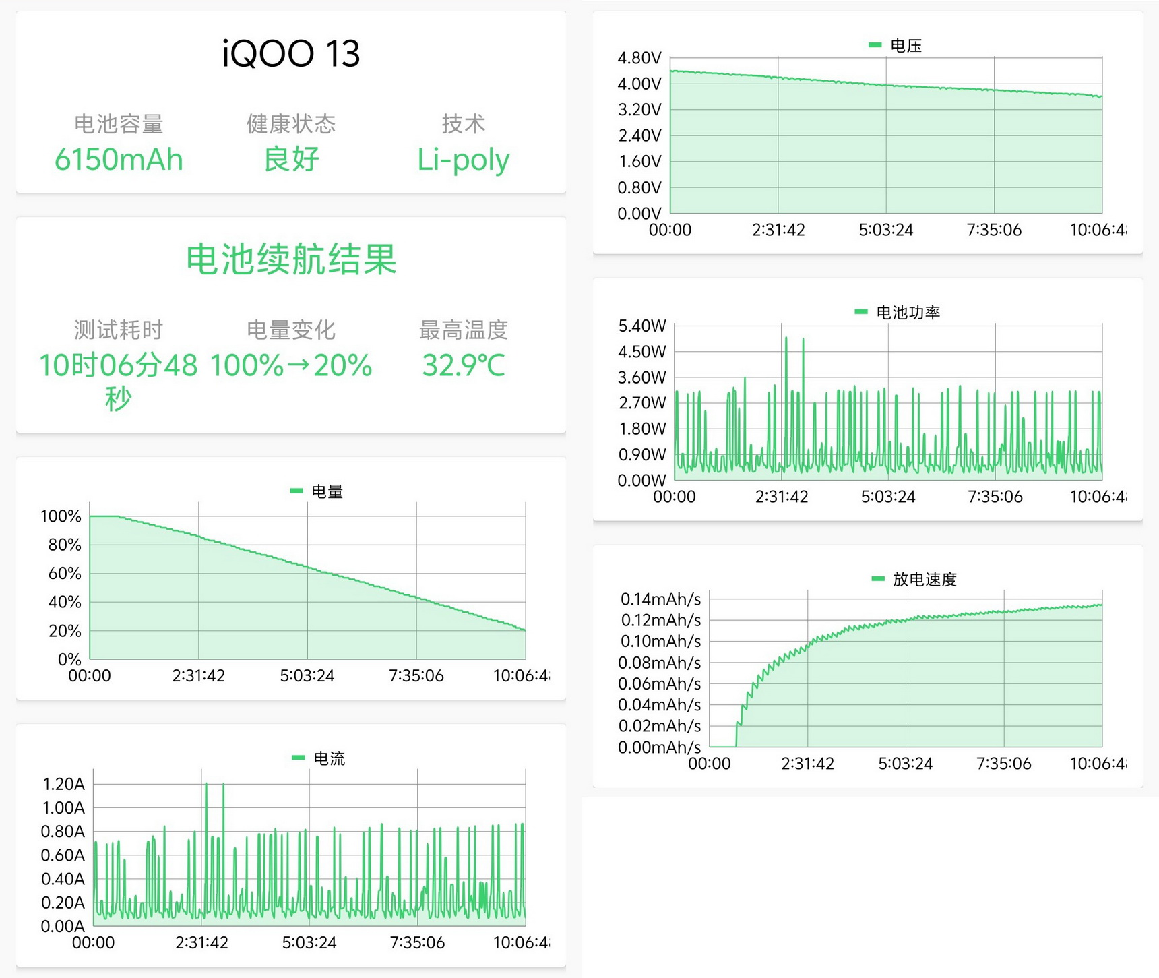The height and width of the screenshot is (978, 1159).
Task: Click the 最高温度 label
Action: (464, 330)
